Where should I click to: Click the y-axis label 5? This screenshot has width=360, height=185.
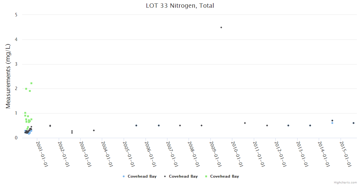click(x=16, y=15)
